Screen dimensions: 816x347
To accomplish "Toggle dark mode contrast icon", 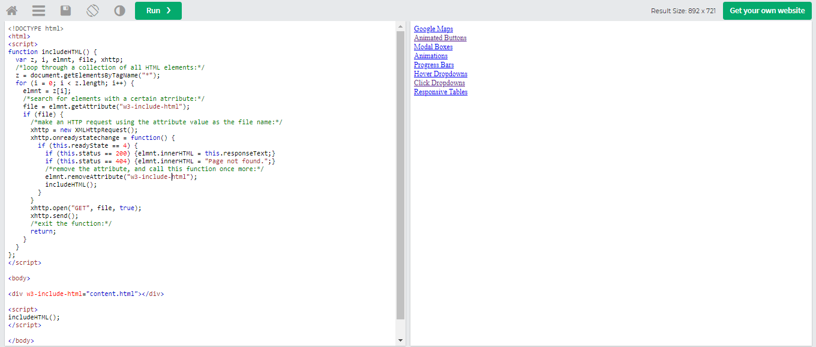I will tap(119, 11).
